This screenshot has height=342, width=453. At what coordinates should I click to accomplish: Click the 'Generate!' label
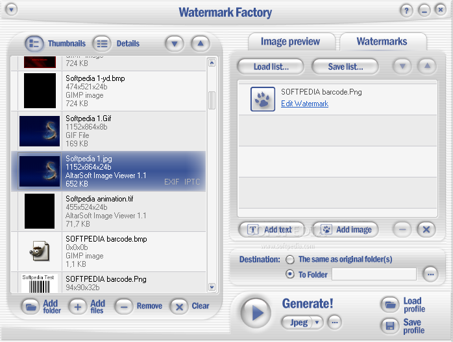[x=308, y=303]
